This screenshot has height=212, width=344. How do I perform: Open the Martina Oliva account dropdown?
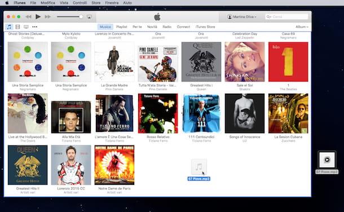pyautogui.click(x=242, y=17)
